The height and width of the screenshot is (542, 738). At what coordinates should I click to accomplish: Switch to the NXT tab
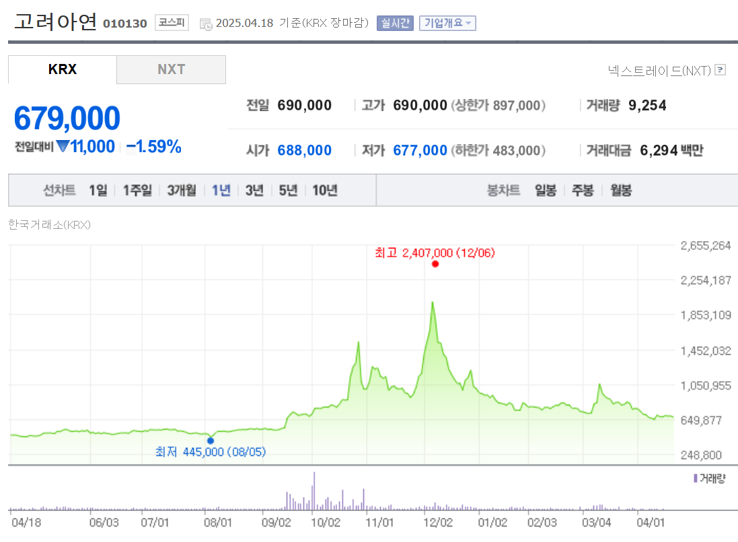pyautogui.click(x=172, y=70)
